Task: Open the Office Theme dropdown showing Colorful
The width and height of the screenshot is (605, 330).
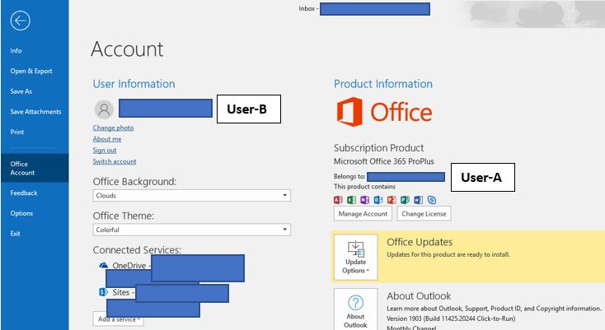Action: click(x=191, y=230)
